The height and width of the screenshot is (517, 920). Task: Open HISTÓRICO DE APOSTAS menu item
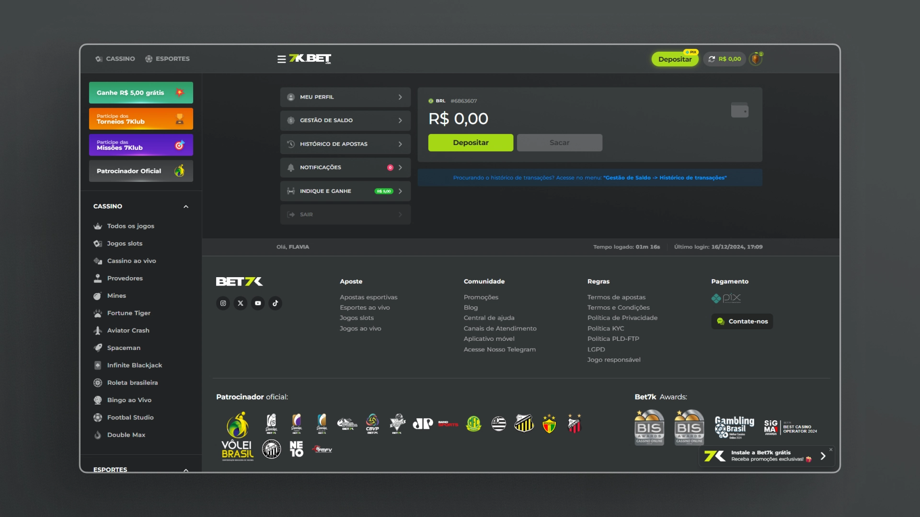345,144
